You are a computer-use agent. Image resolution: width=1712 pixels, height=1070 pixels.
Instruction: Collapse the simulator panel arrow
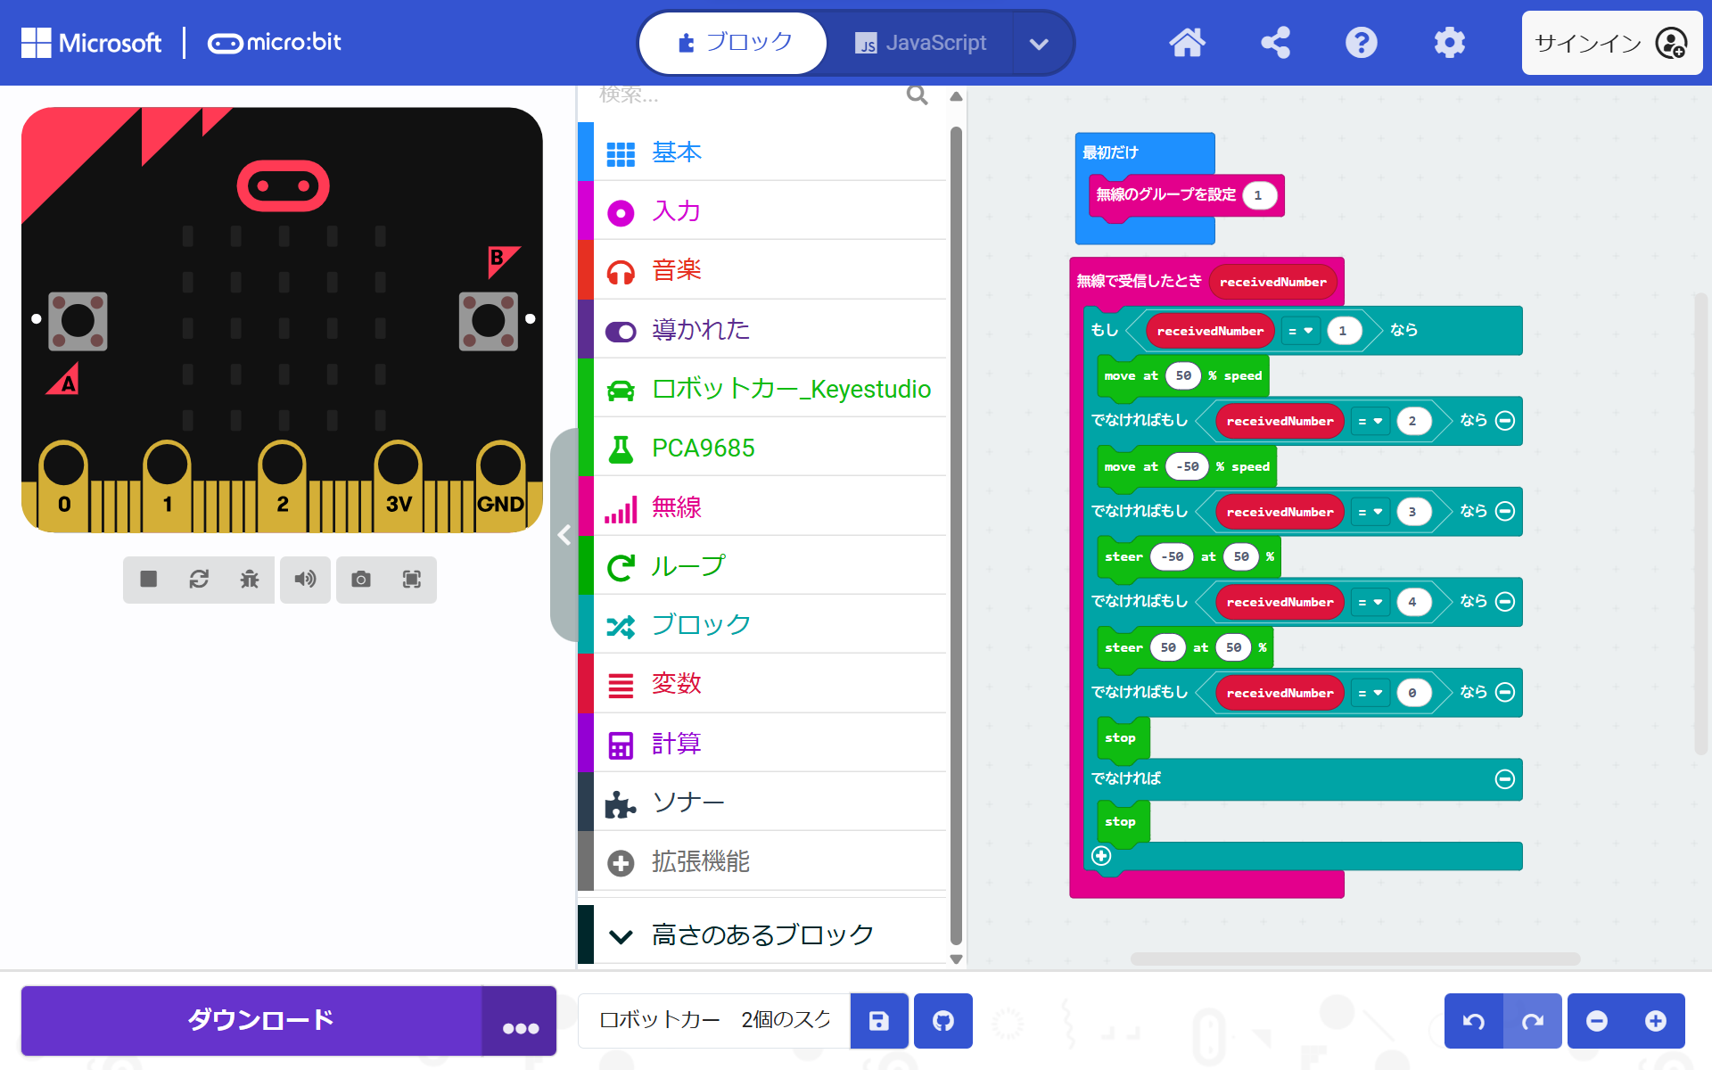click(x=564, y=535)
